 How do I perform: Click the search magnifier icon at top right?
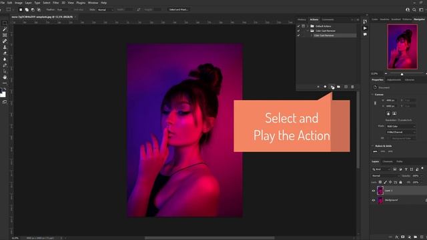414,9
